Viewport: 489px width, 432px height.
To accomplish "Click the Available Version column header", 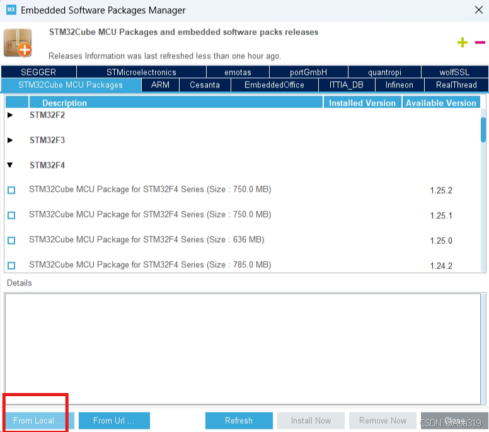I will (x=441, y=102).
